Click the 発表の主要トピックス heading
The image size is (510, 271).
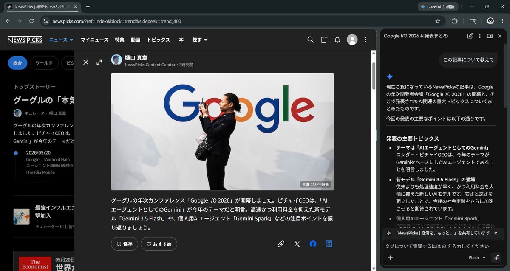(413, 138)
